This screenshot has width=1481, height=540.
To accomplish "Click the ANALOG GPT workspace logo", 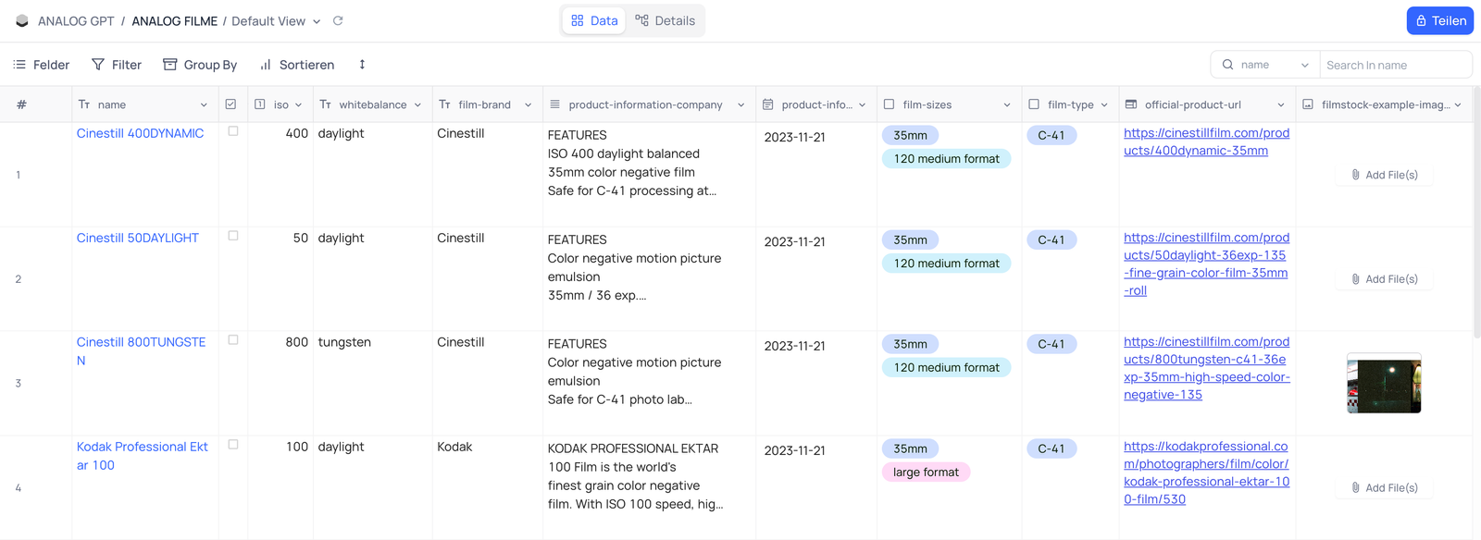I will (21, 20).
